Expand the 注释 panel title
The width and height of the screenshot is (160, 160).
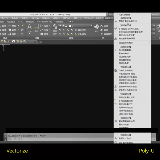tap(38, 38)
